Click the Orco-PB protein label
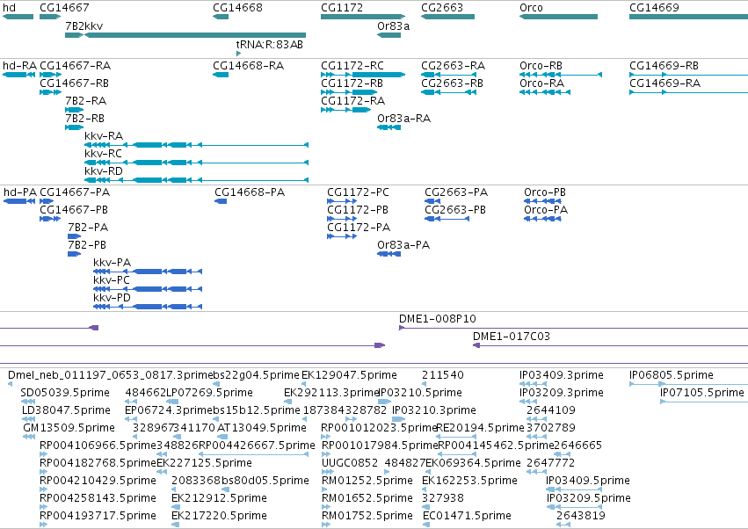Screen dimensions: 748x529 (545, 192)
